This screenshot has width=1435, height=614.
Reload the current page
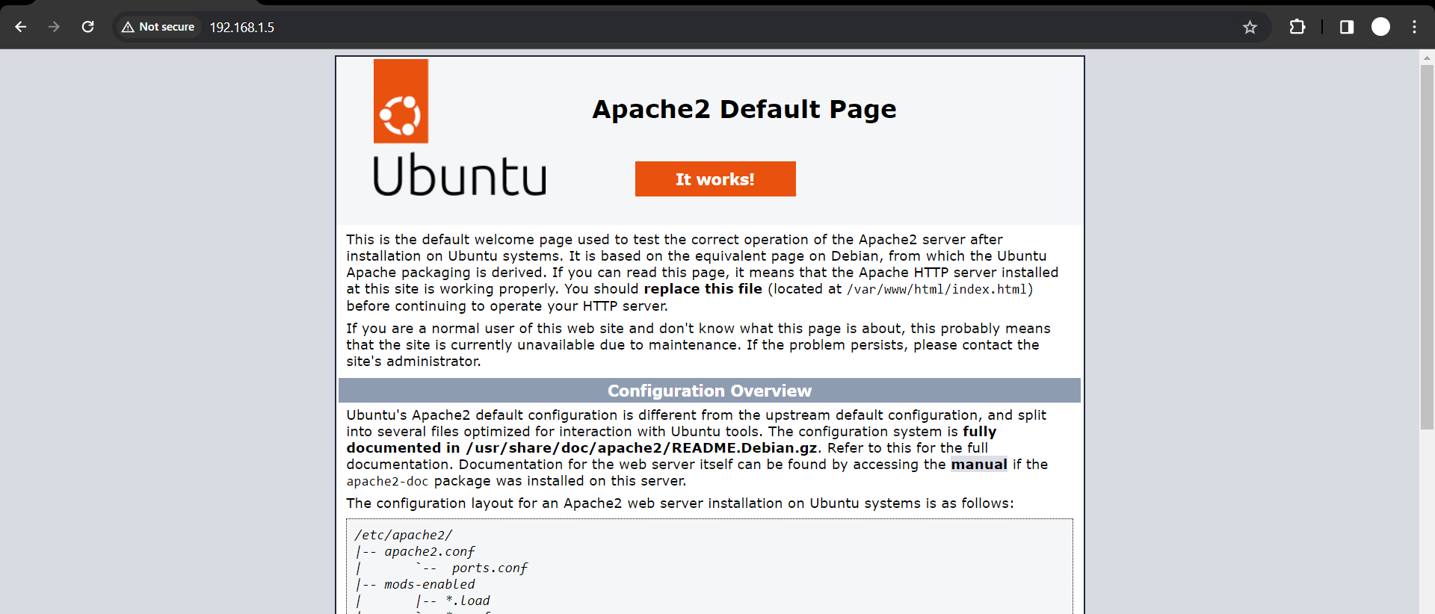click(x=87, y=27)
